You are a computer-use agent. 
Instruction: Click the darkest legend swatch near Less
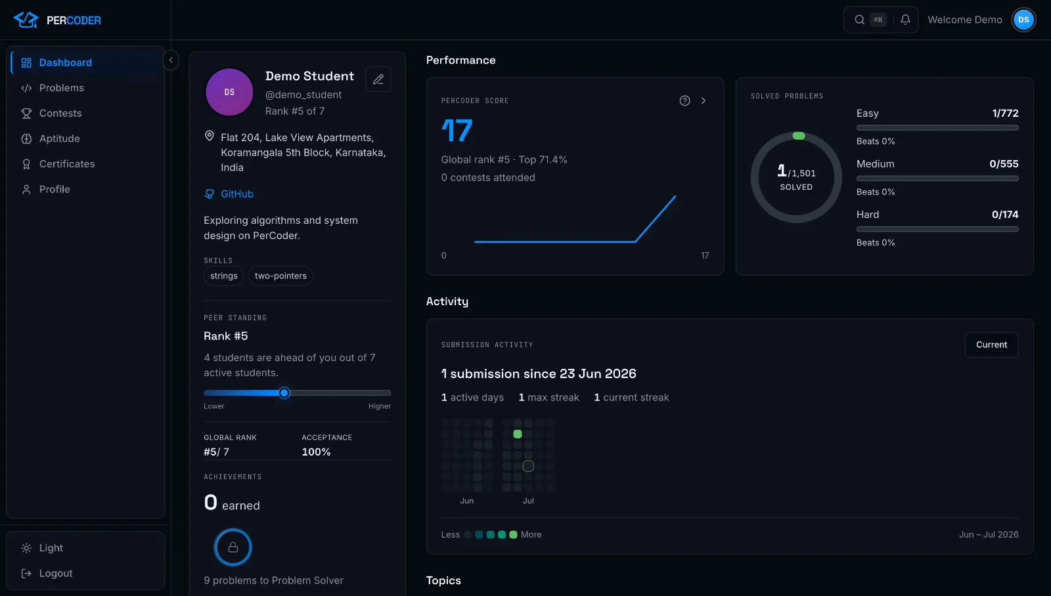[x=468, y=535]
